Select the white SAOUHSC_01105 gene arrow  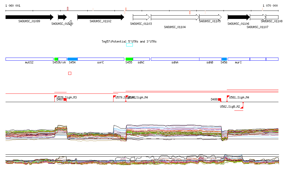210,17
